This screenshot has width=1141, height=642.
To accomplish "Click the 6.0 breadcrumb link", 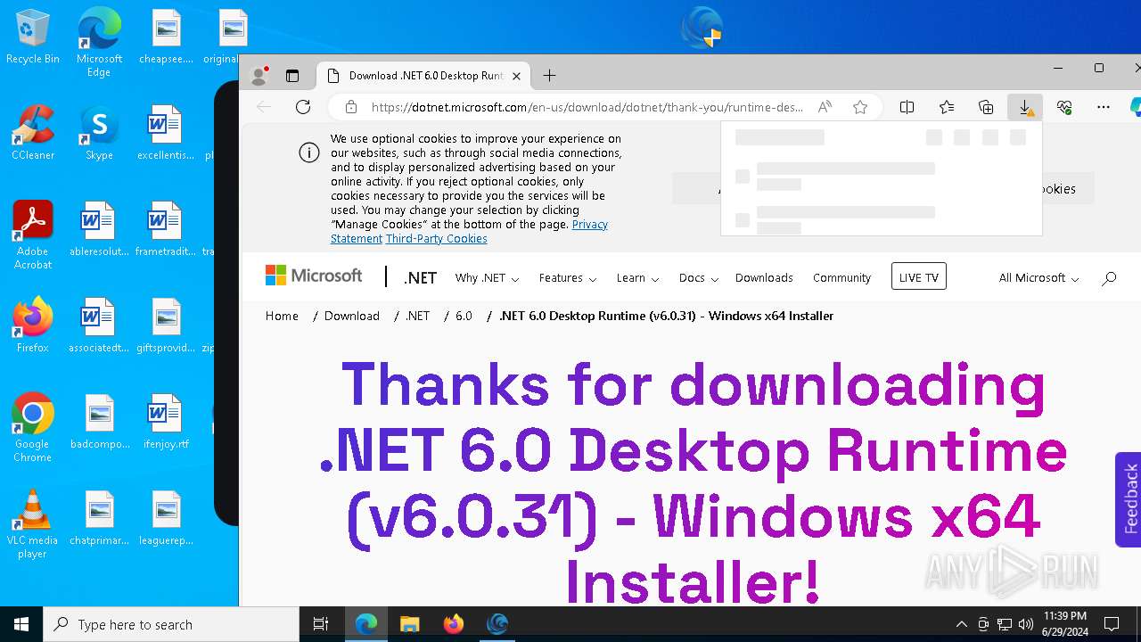I will (464, 316).
